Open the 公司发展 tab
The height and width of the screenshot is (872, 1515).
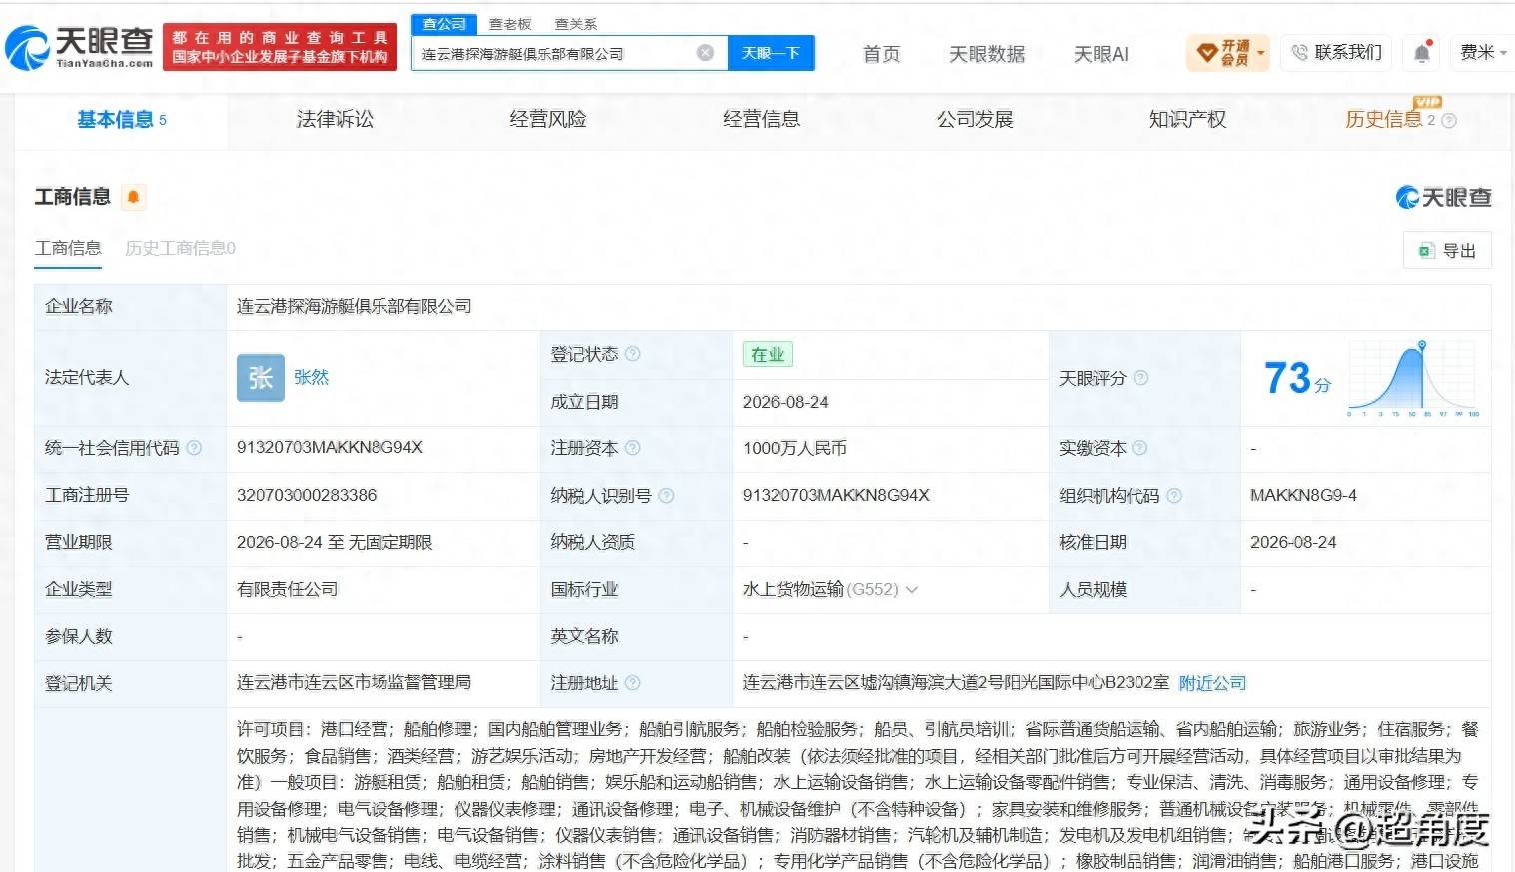tap(975, 120)
